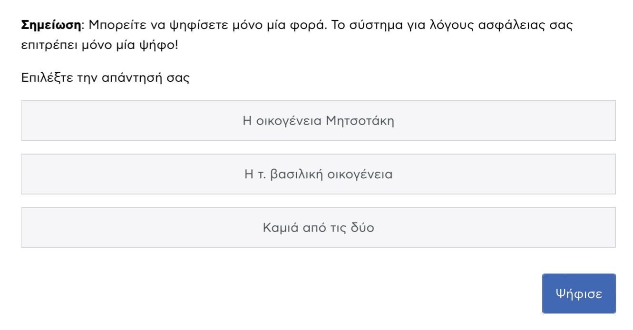The height and width of the screenshot is (330, 633).
Task: Click the first answer choice in the poll
Action: (318, 121)
